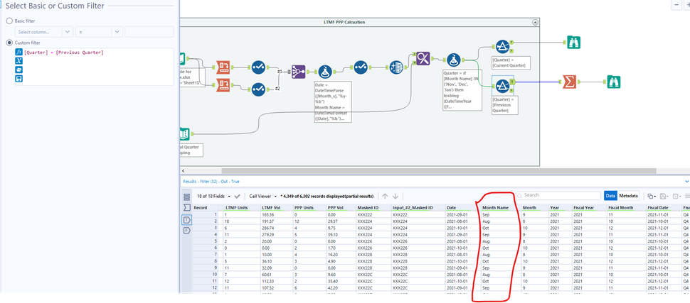Select the Custom filter radio button
Viewport: 690px width, 303px height.
point(9,42)
